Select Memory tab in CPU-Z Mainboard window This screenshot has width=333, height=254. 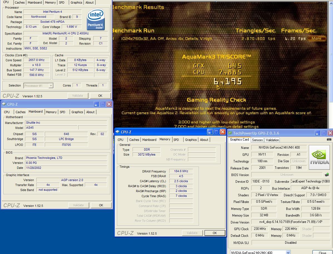(x=51, y=112)
